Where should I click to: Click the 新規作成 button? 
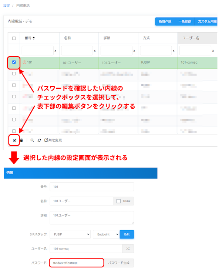(165, 21)
